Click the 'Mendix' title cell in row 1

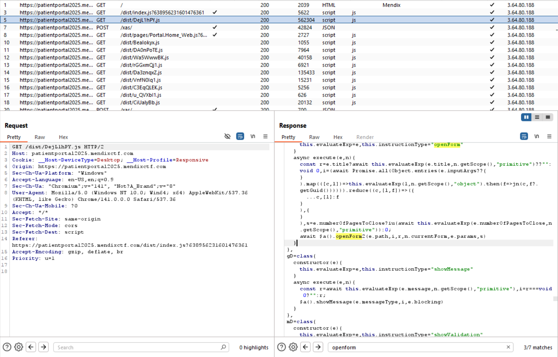tap(392, 5)
